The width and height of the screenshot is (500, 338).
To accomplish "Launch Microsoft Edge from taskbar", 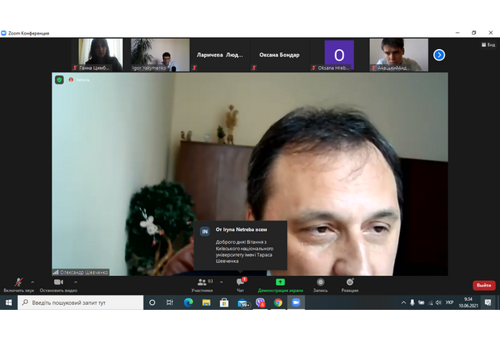I will tap(188, 303).
